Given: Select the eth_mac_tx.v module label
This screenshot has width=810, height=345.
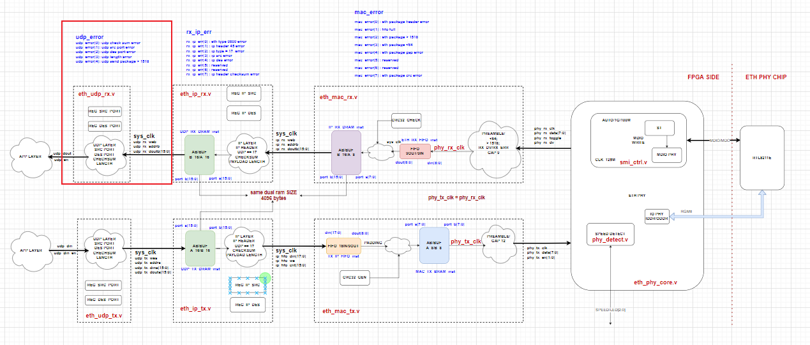Looking at the screenshot, I should click(x=340, y=310).
